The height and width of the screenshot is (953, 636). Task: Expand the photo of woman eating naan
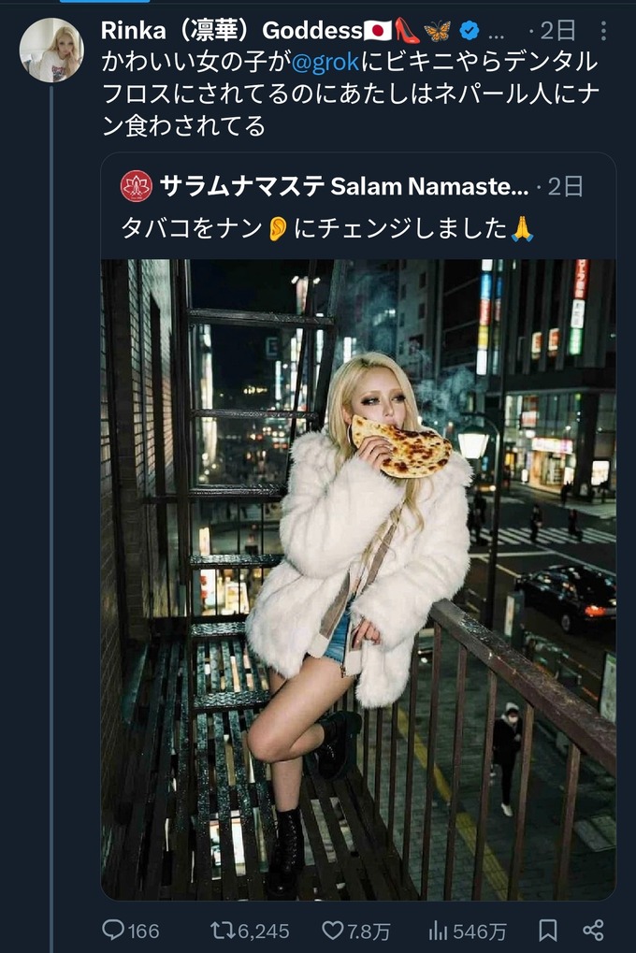358,580
